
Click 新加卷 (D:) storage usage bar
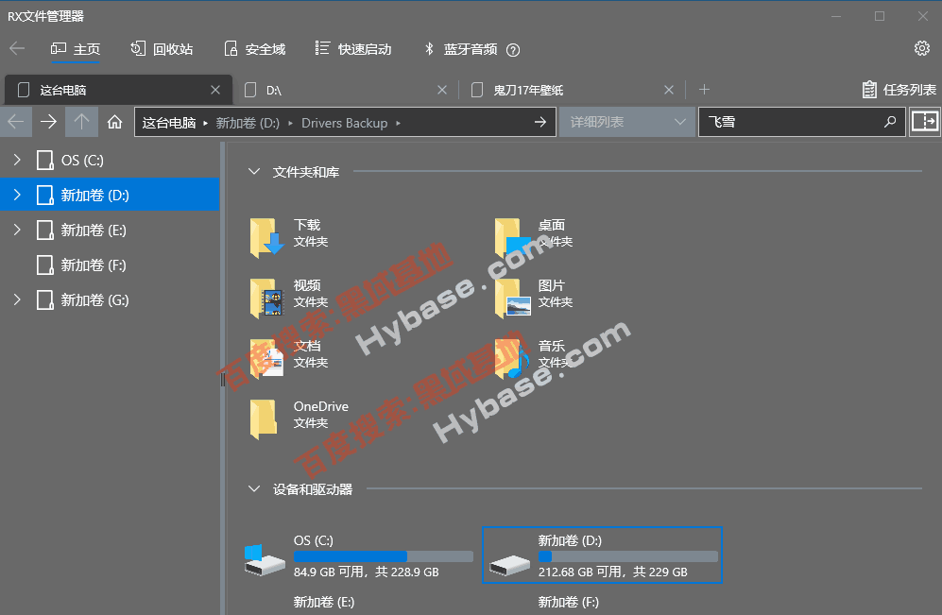[627, 556]
